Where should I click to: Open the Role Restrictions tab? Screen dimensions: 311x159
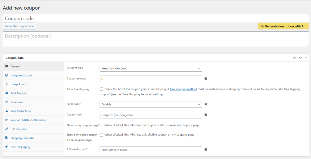point(33,111)
